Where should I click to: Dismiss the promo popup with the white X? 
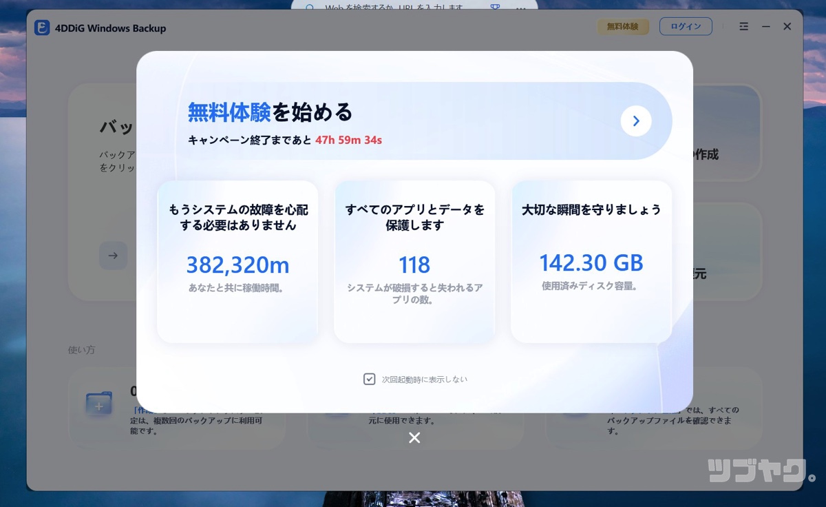tap(414, 437)
